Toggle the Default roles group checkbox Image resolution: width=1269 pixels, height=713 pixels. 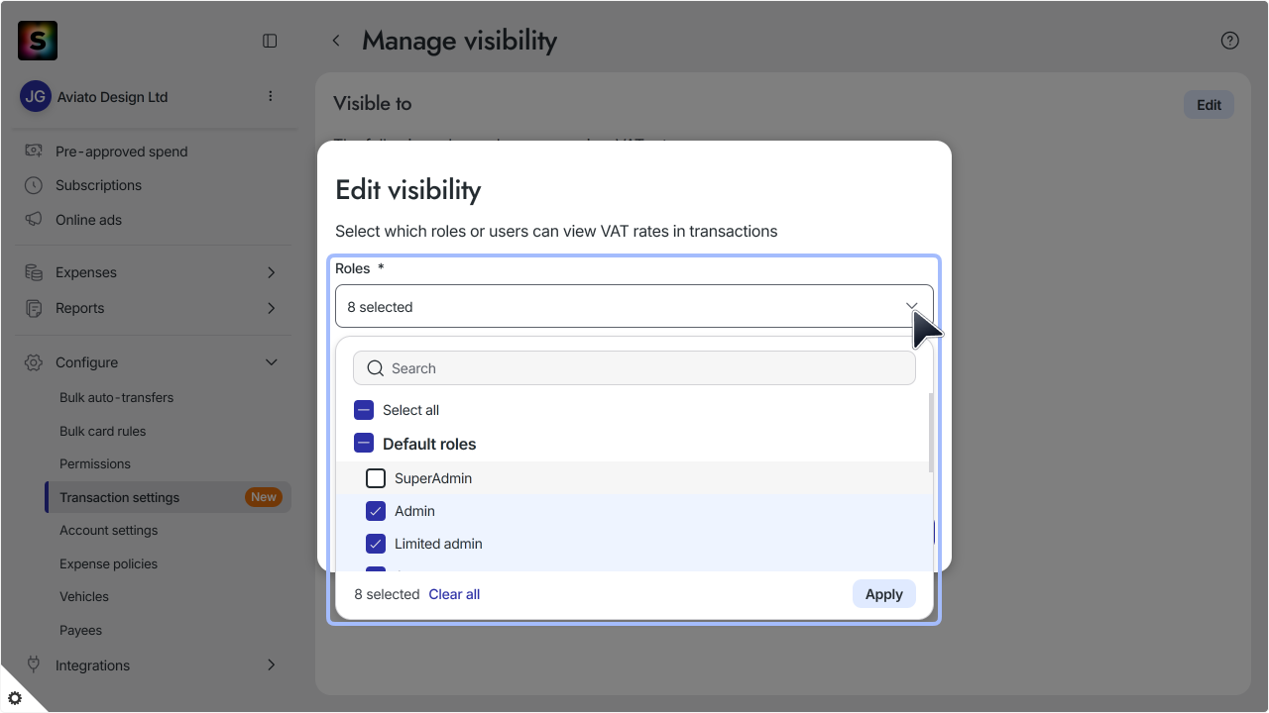pos(364,444)
